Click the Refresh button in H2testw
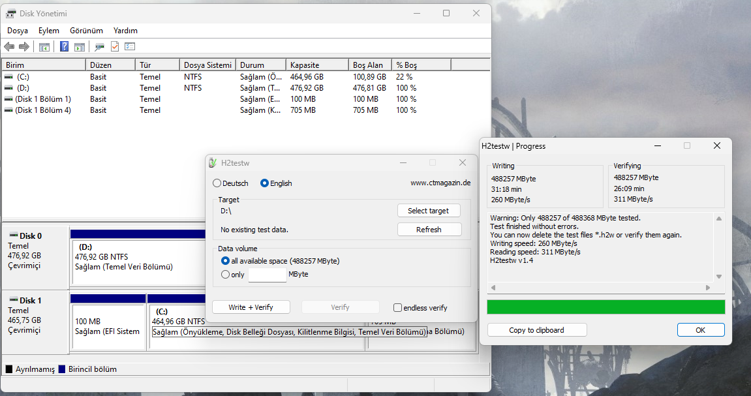 (429, 230)
